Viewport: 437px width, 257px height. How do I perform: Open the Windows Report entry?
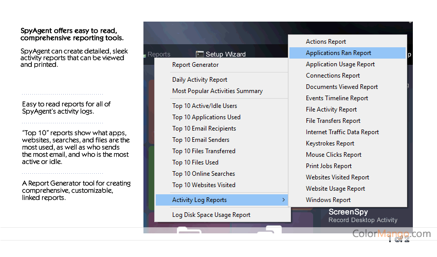[328, 200]
